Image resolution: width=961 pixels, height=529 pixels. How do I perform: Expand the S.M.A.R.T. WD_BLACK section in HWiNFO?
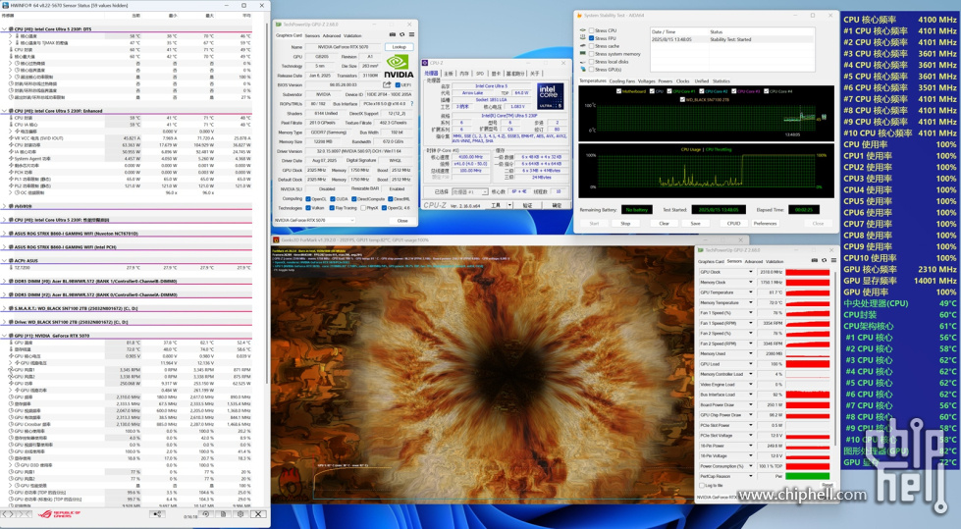5,308
